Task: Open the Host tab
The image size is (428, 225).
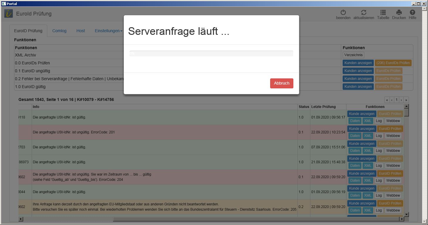Action: pyautogui.click(x=81, y=31)
